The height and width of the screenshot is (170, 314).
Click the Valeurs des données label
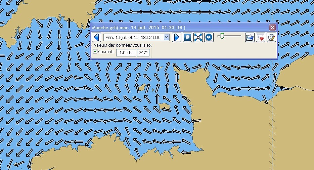tap(123, 45)
